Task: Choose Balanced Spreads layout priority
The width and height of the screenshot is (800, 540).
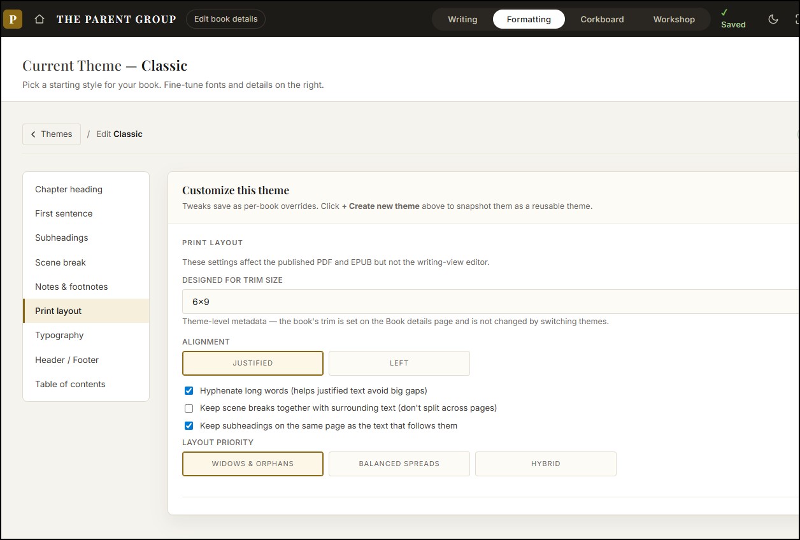Action: (399, 464)
